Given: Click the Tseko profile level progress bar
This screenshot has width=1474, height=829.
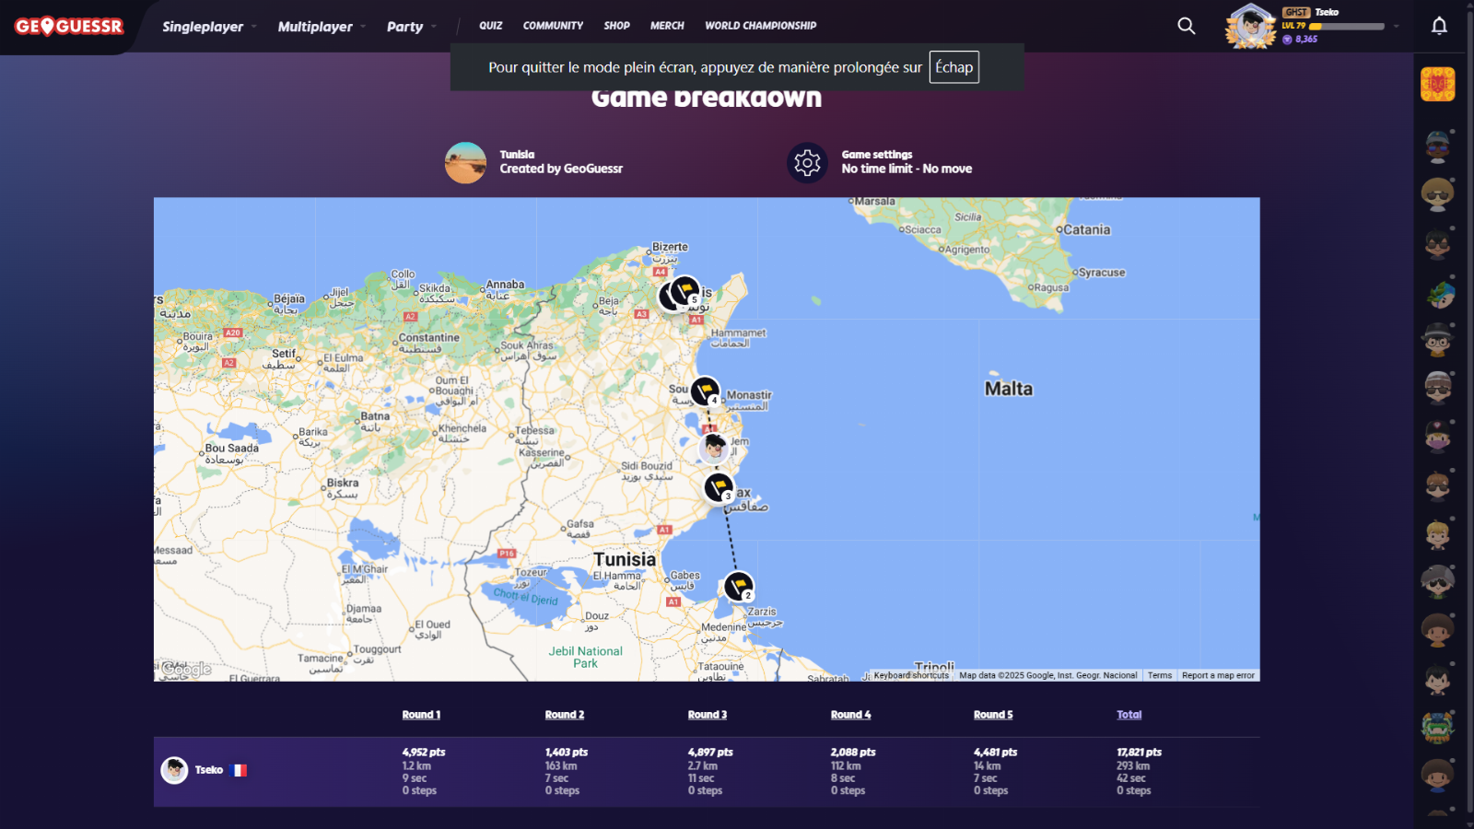Looking at the screenshot, I should coord(1347,27).
